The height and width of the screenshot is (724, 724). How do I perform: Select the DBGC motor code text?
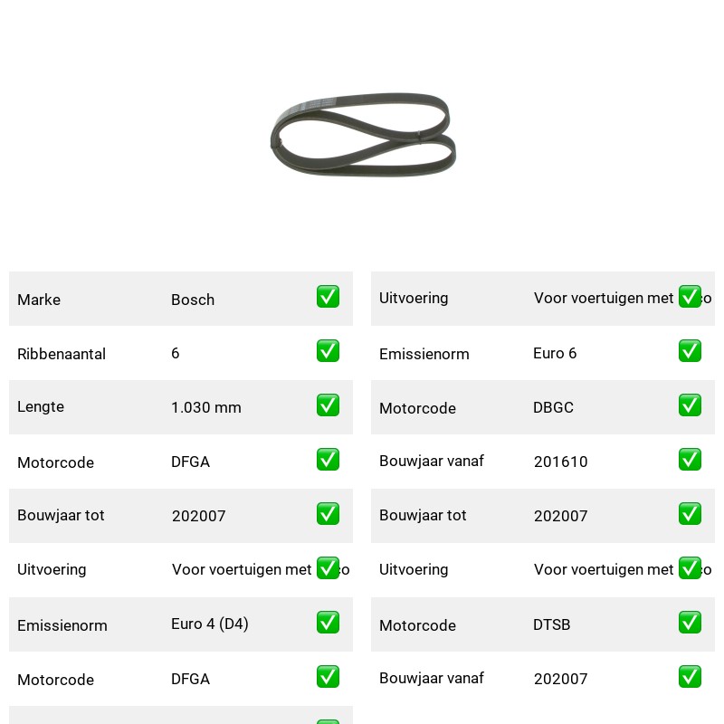(553, 407)
